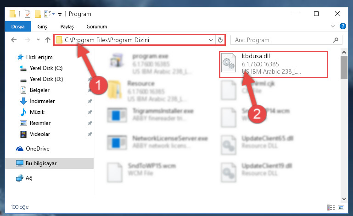Open the Dosya menu tab
This screenshot has width=353, height=216.
[18, 27]
